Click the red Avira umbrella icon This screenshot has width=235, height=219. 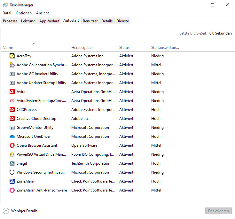click(x=12, y=92)
